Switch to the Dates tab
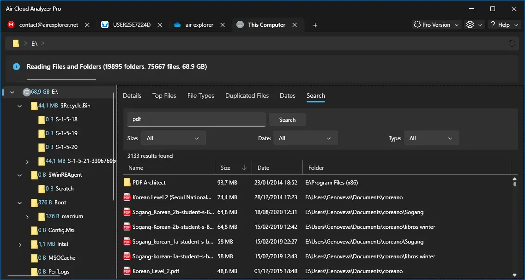 [288, 95]
